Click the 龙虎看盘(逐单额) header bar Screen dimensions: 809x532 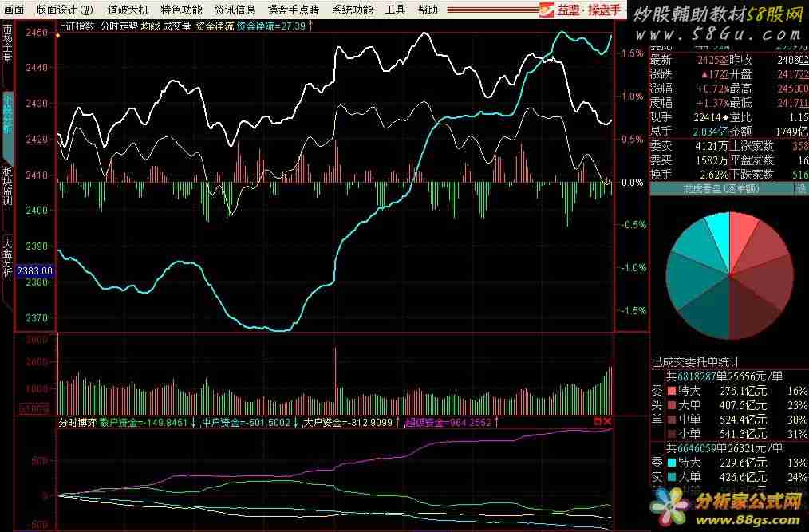click(721, 189)
